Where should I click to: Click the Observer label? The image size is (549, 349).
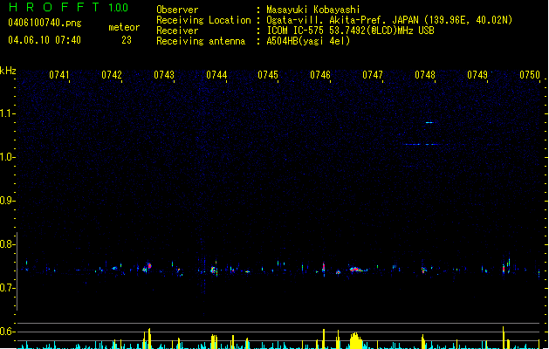pos(177,10)
